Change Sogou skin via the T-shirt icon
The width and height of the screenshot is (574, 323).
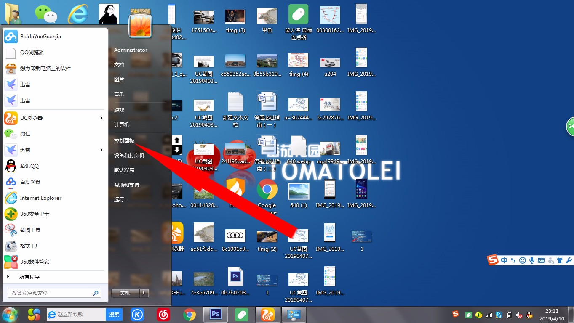560,260
